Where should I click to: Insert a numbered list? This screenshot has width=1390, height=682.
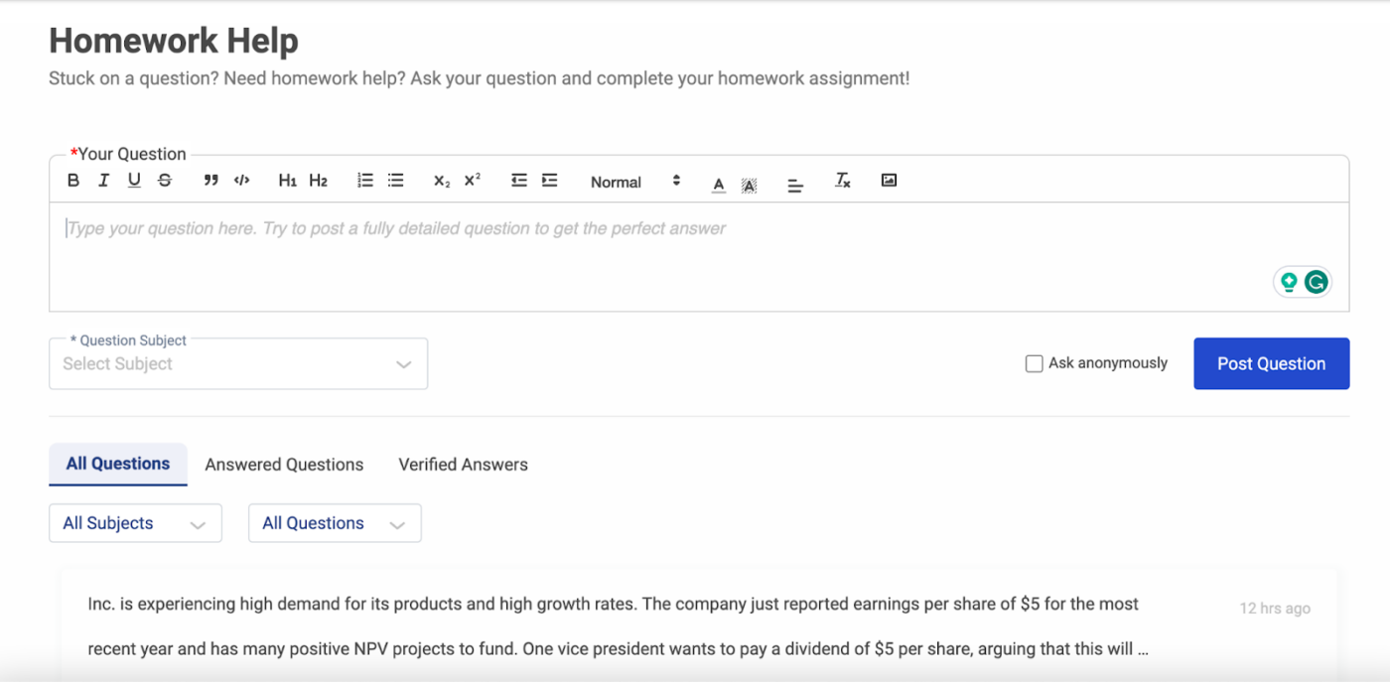[365, 181]
